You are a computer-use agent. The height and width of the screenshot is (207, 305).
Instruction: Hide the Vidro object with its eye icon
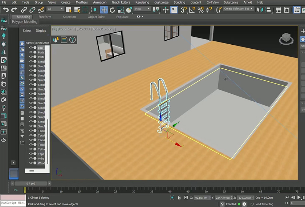[x=31, y=159]
